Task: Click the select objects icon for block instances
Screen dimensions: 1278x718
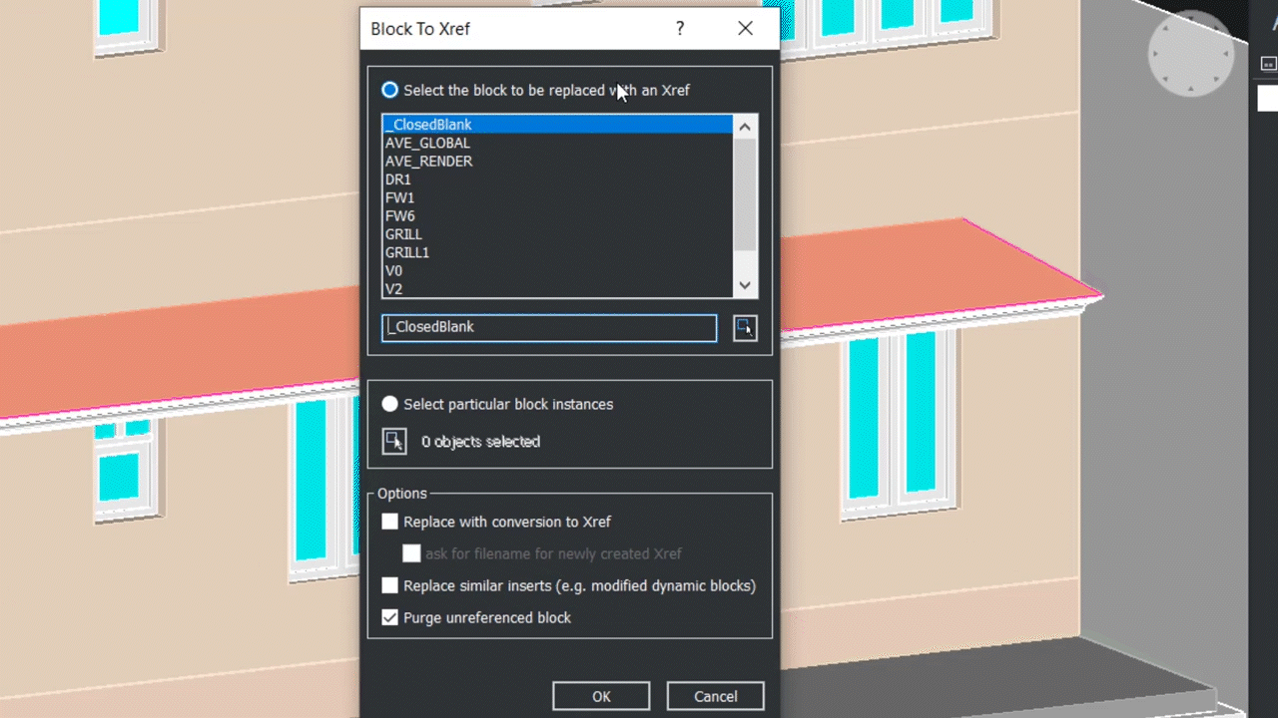Action: tap(393, 441)
